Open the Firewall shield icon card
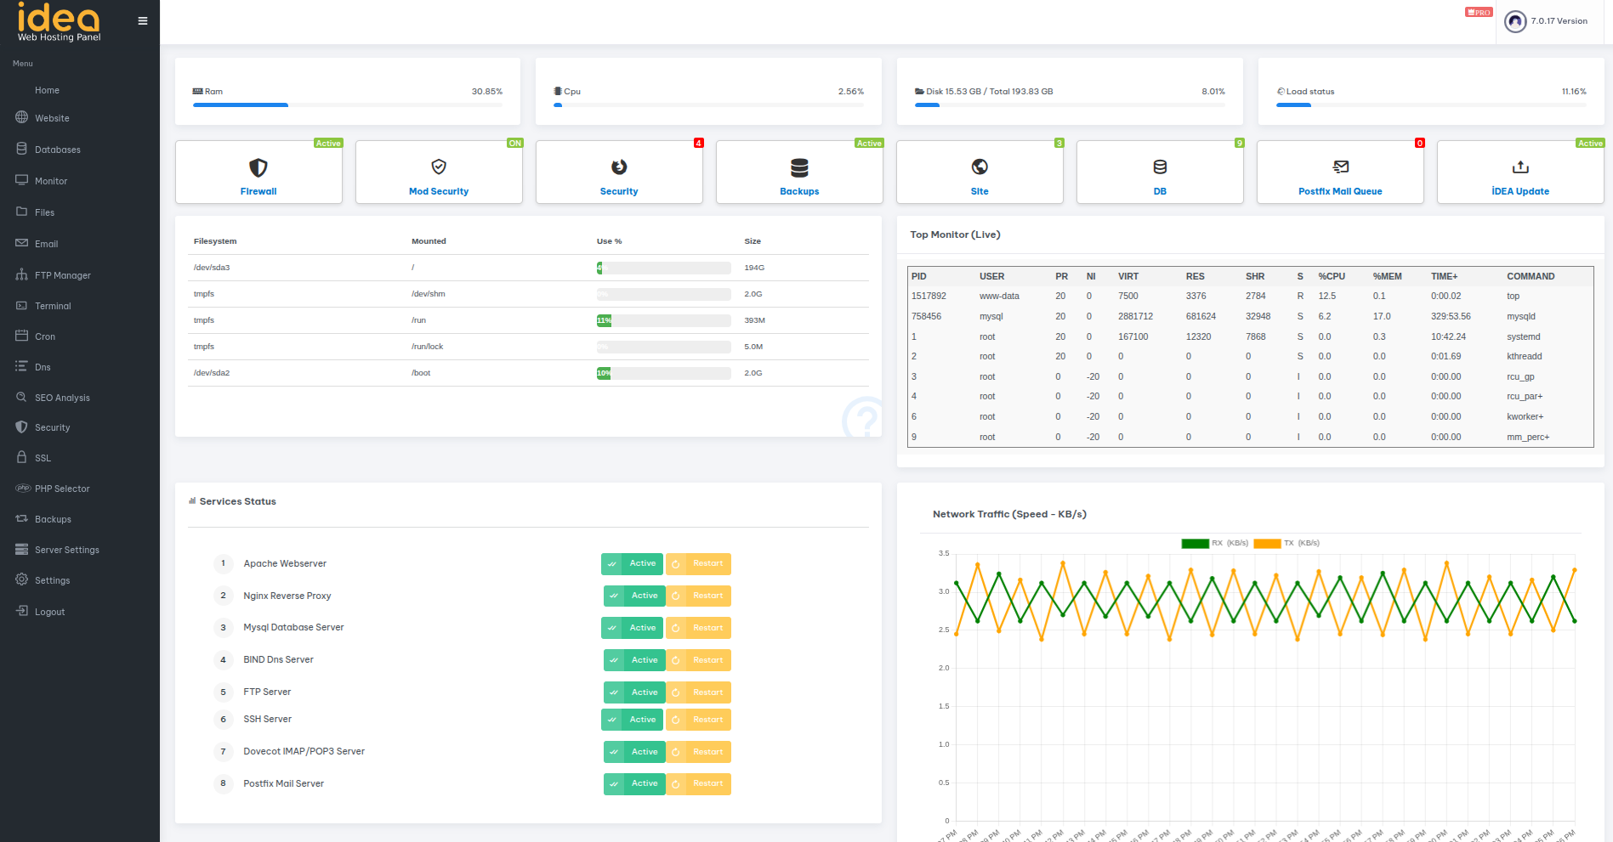This screenshot has height=842, width=1613. coord(258,167)
